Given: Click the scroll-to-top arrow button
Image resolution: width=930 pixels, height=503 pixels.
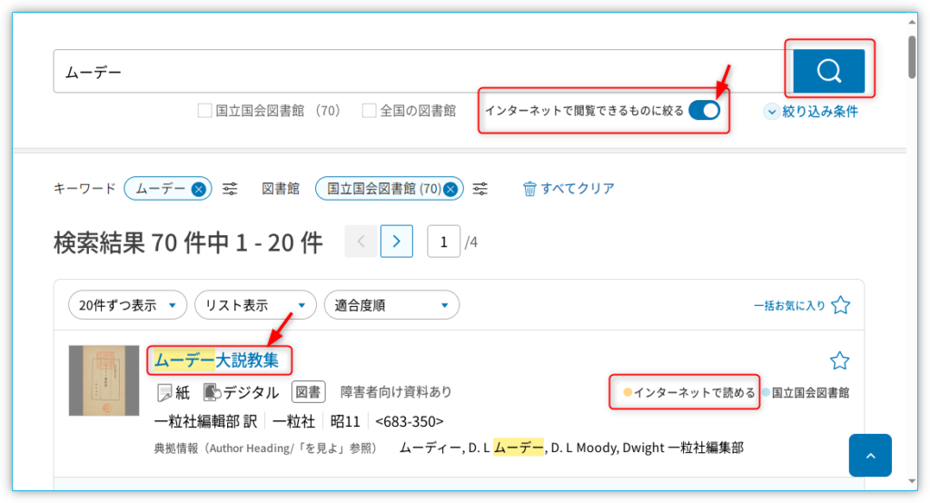Looking at the screenshot, I should [870, 456].
